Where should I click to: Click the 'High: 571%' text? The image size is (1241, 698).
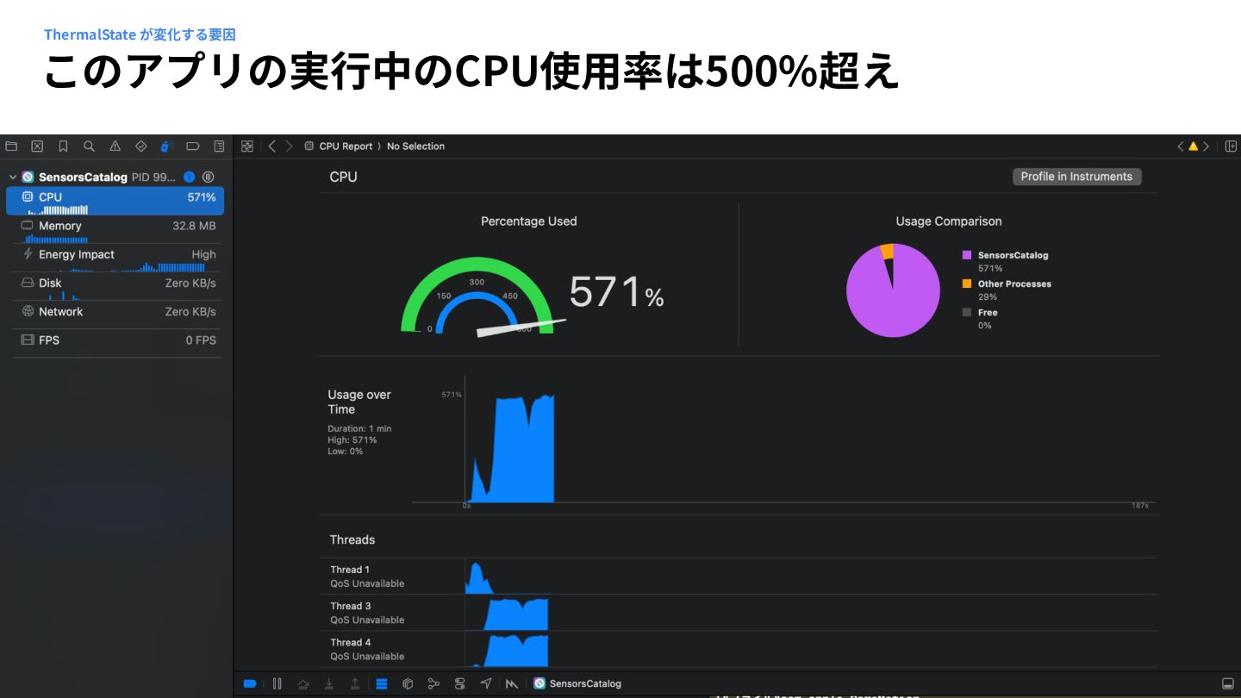click(352, 439)
